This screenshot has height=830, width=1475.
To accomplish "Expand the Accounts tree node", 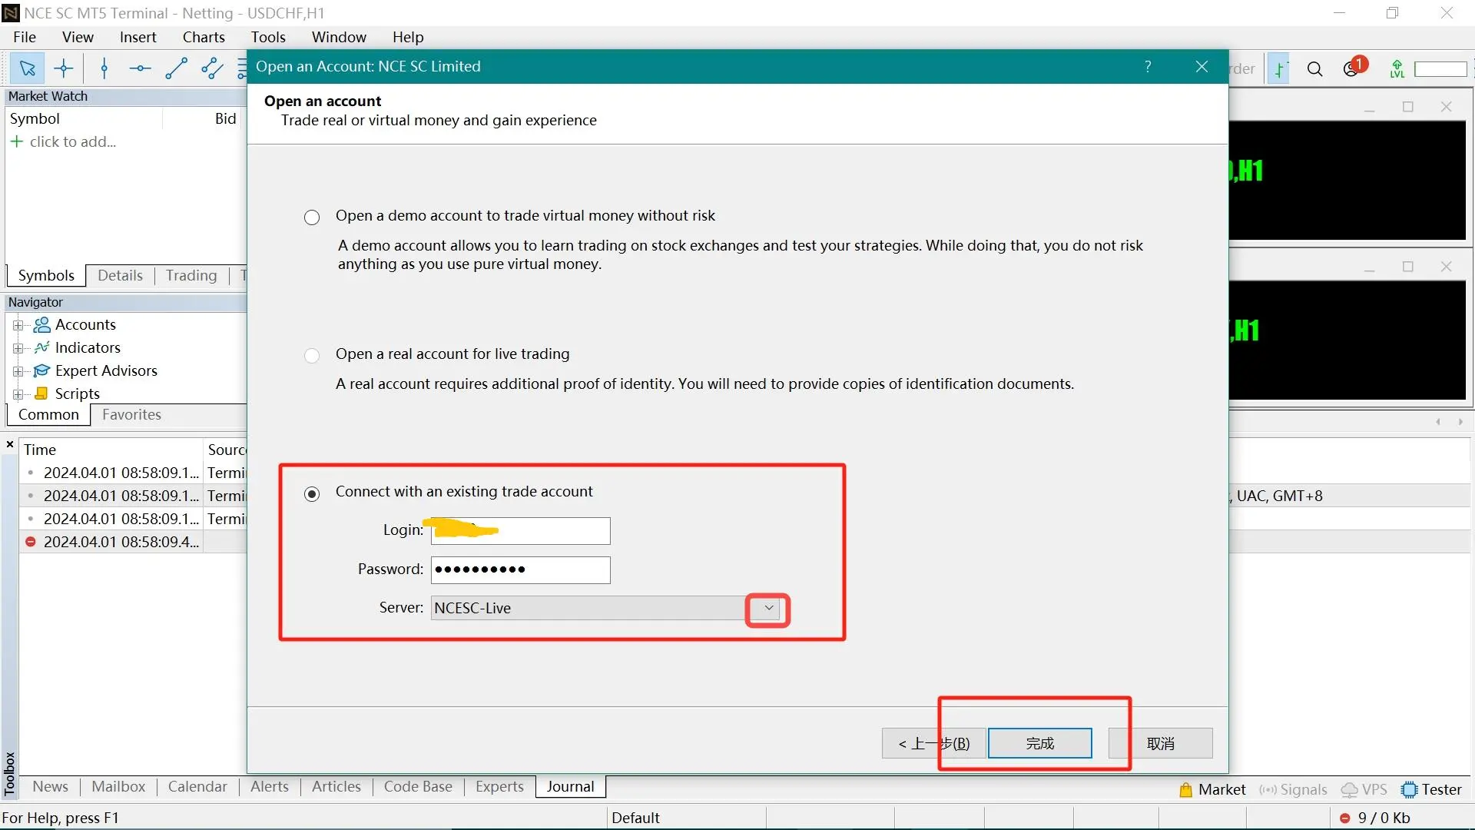I will [18, 325].
